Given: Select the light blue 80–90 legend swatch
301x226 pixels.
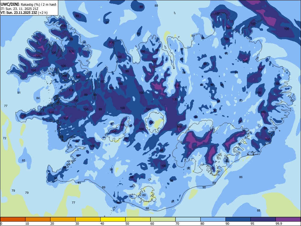Looking at the screenshot, I should [213, 219].
